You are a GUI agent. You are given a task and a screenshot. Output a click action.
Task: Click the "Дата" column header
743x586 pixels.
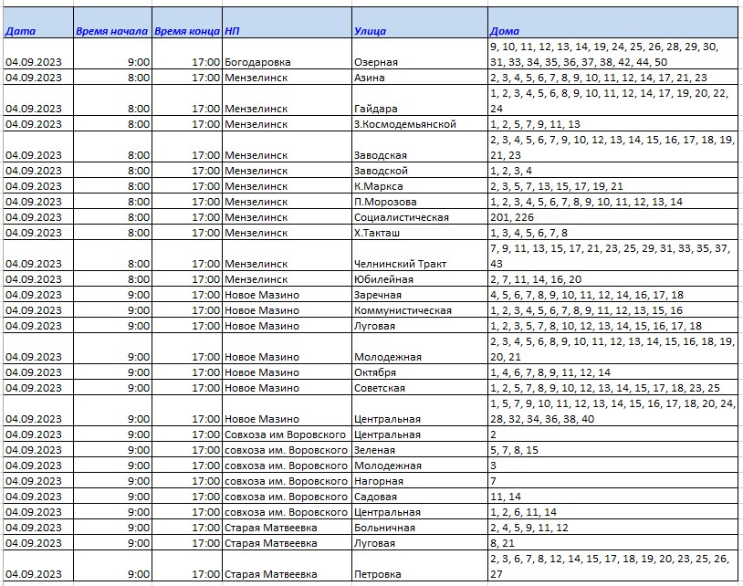click(21, 31)
